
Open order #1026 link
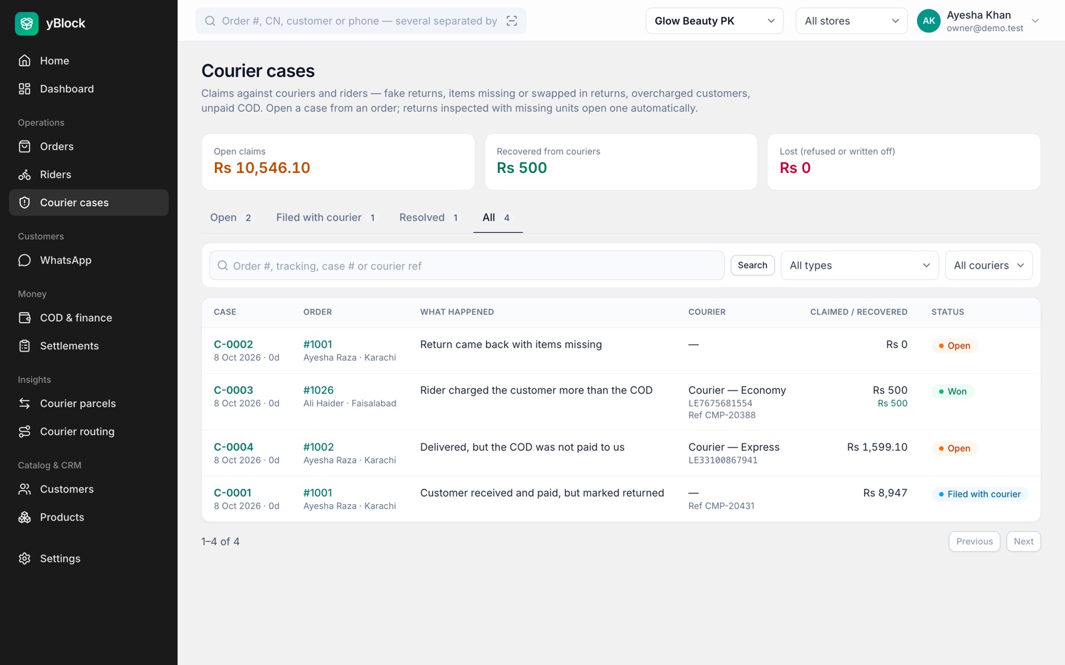[x=318, y=390]
